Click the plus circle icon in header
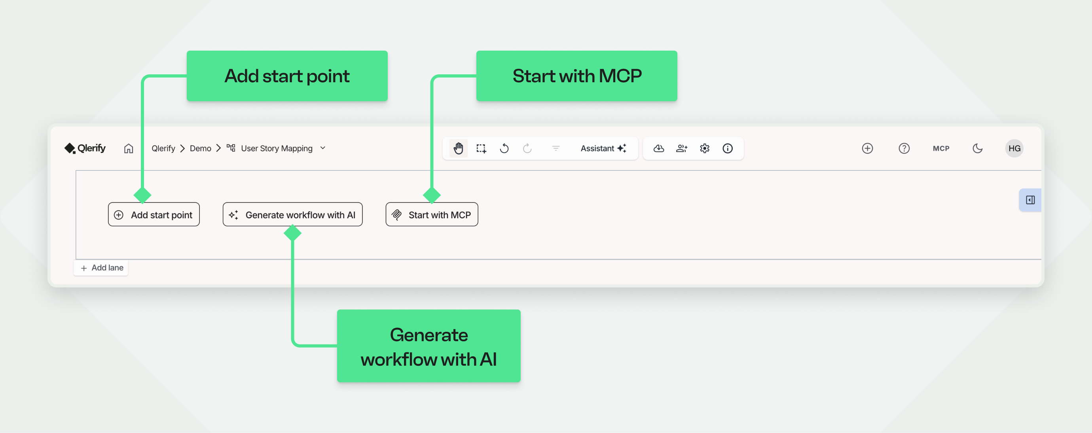The width and height of the screenshot is (1092, 433). 867,148
